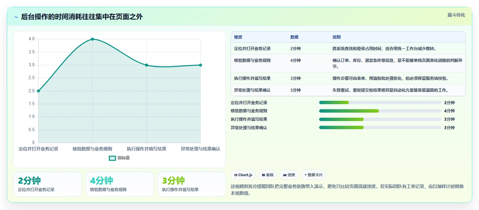
Task: Click the 说明 column header in the table
Action: [336, 37]
